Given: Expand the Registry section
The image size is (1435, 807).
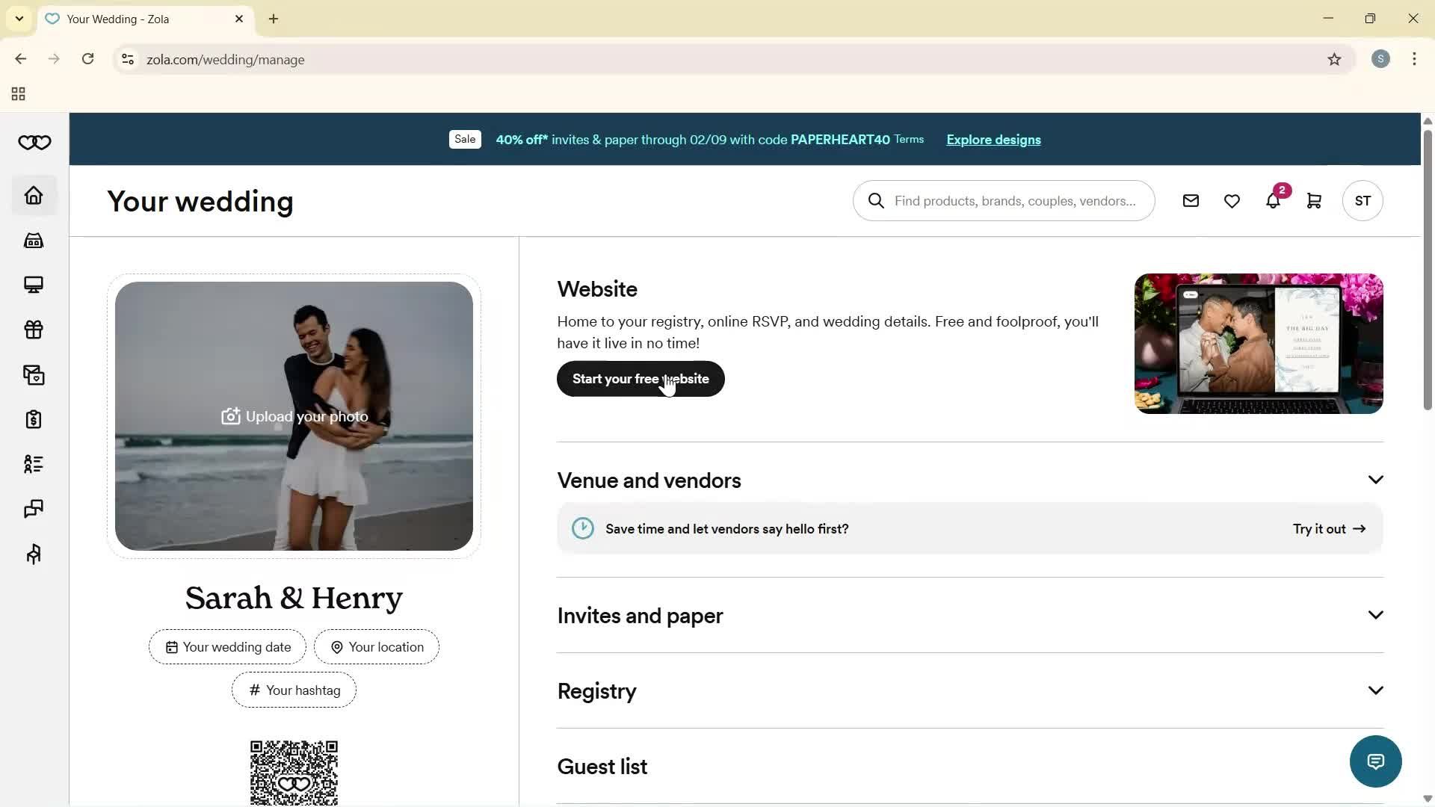Looking at the screenshot, I should [1376, 690].
